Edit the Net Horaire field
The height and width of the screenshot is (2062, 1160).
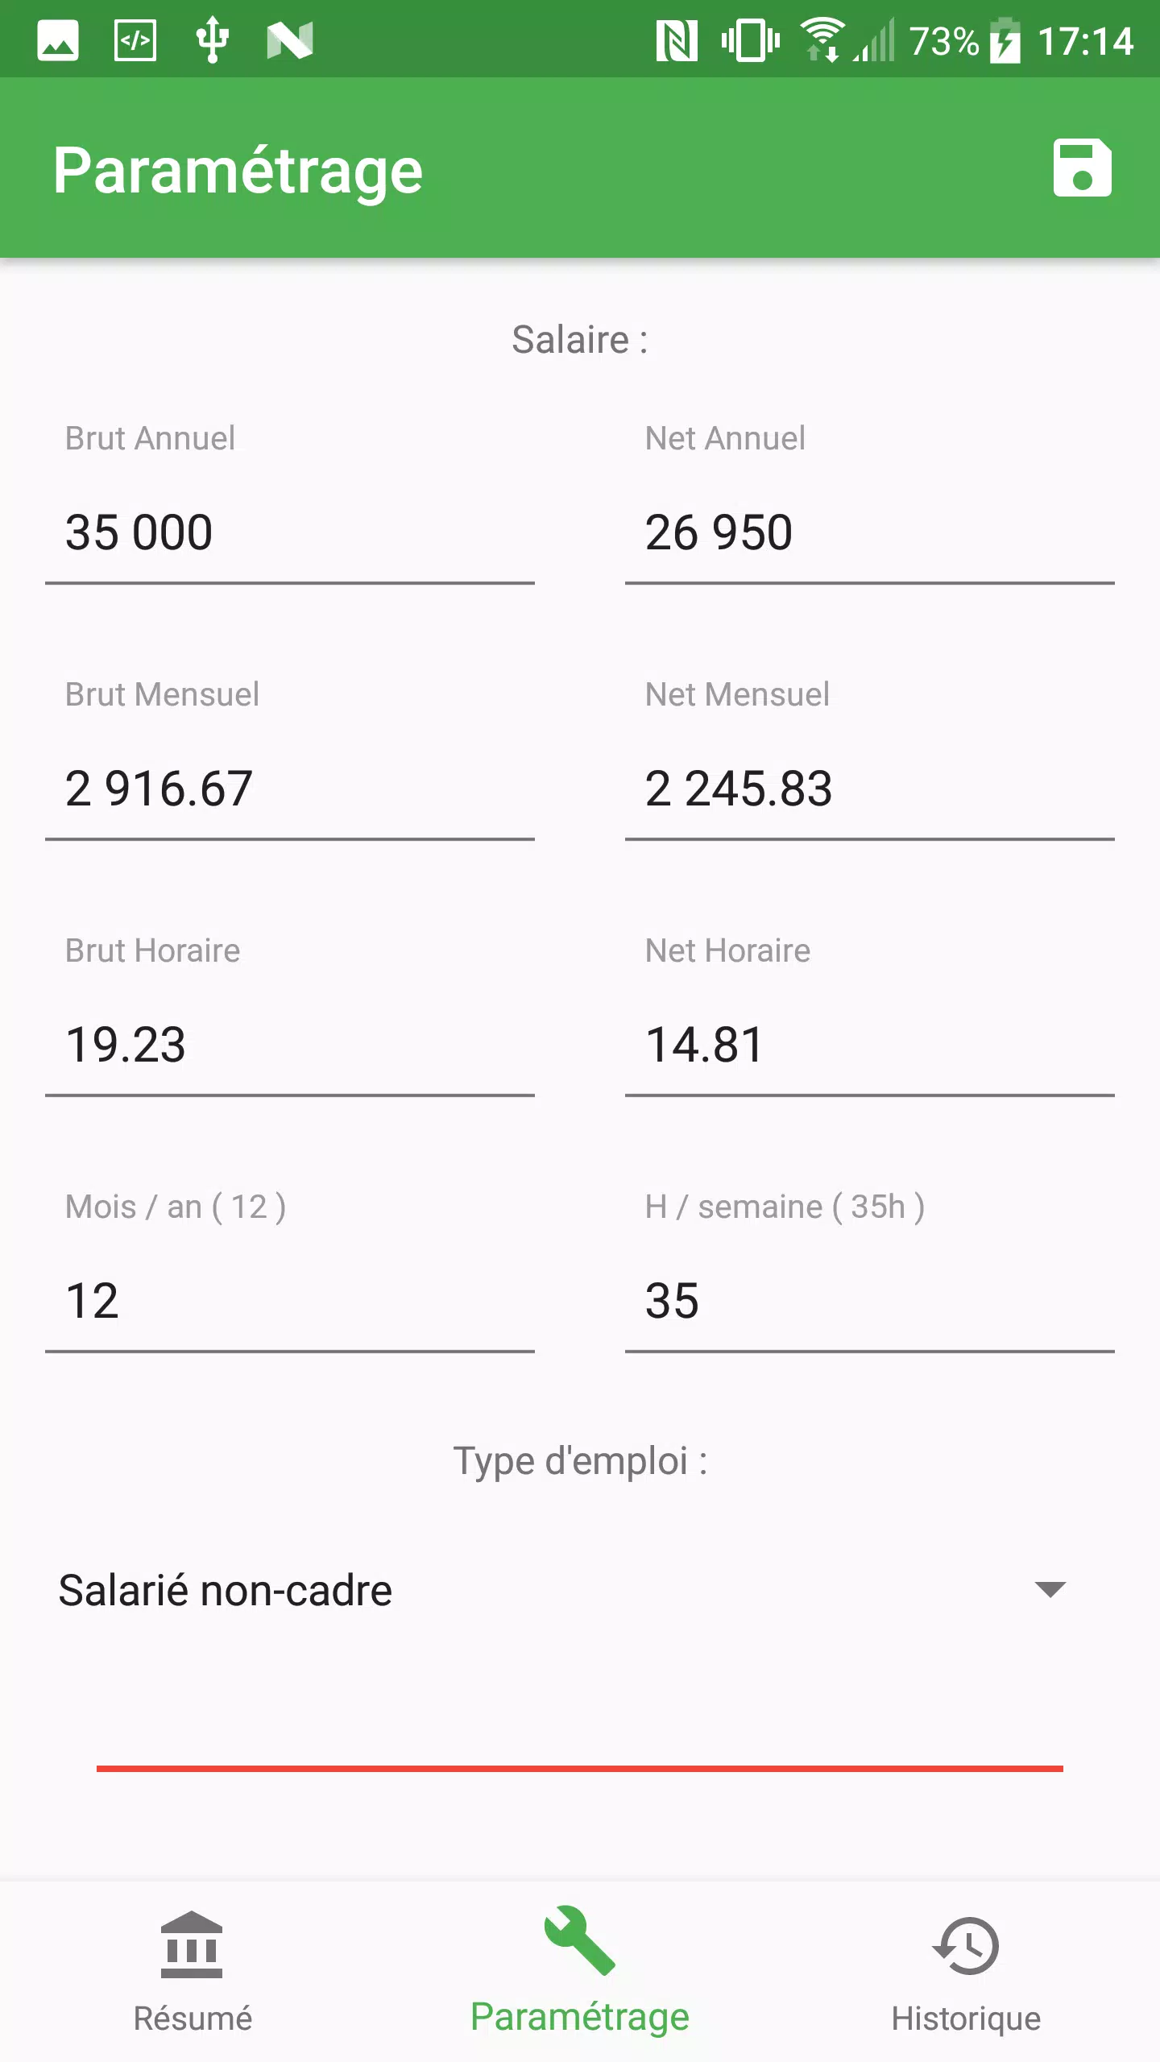point(870,1045)
